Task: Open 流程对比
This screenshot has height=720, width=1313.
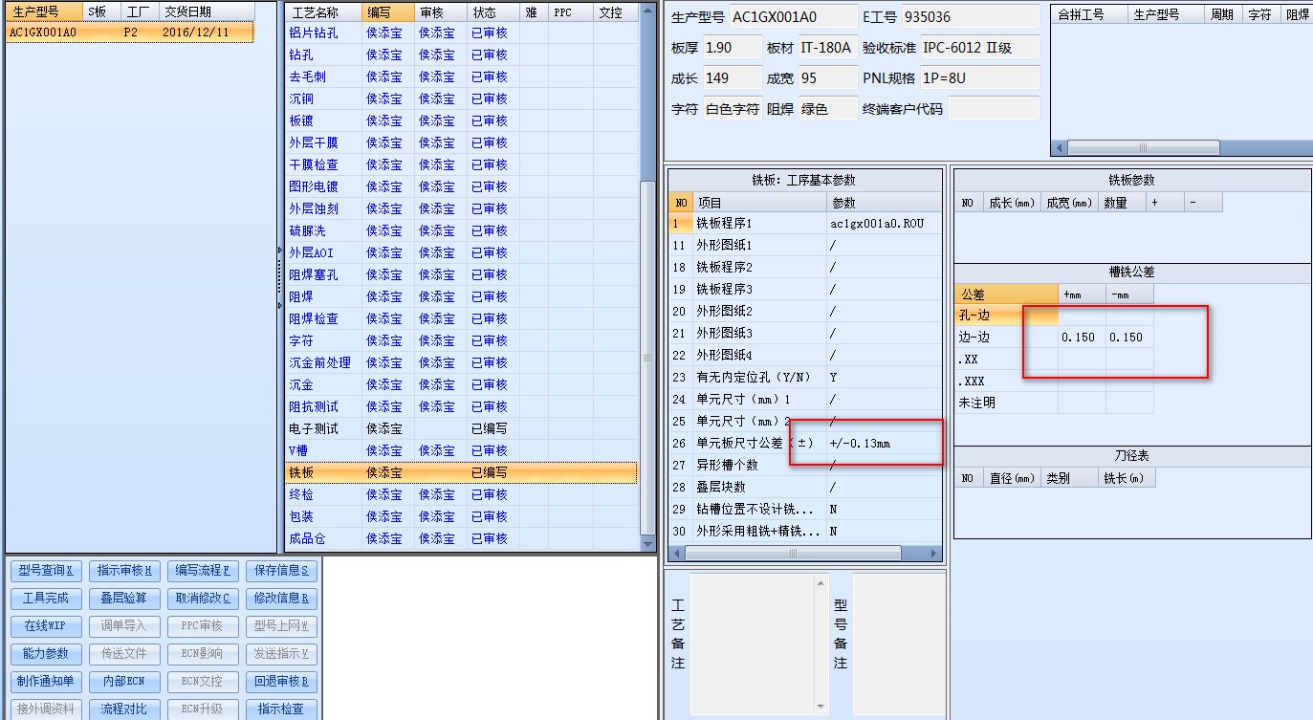Action: 125,709
